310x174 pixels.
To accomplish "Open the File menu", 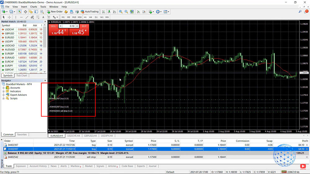I will tap(7, 7).
